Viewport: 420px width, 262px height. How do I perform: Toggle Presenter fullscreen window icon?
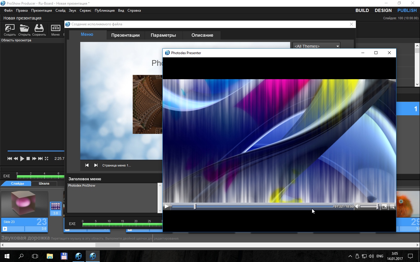coord(384,206)
